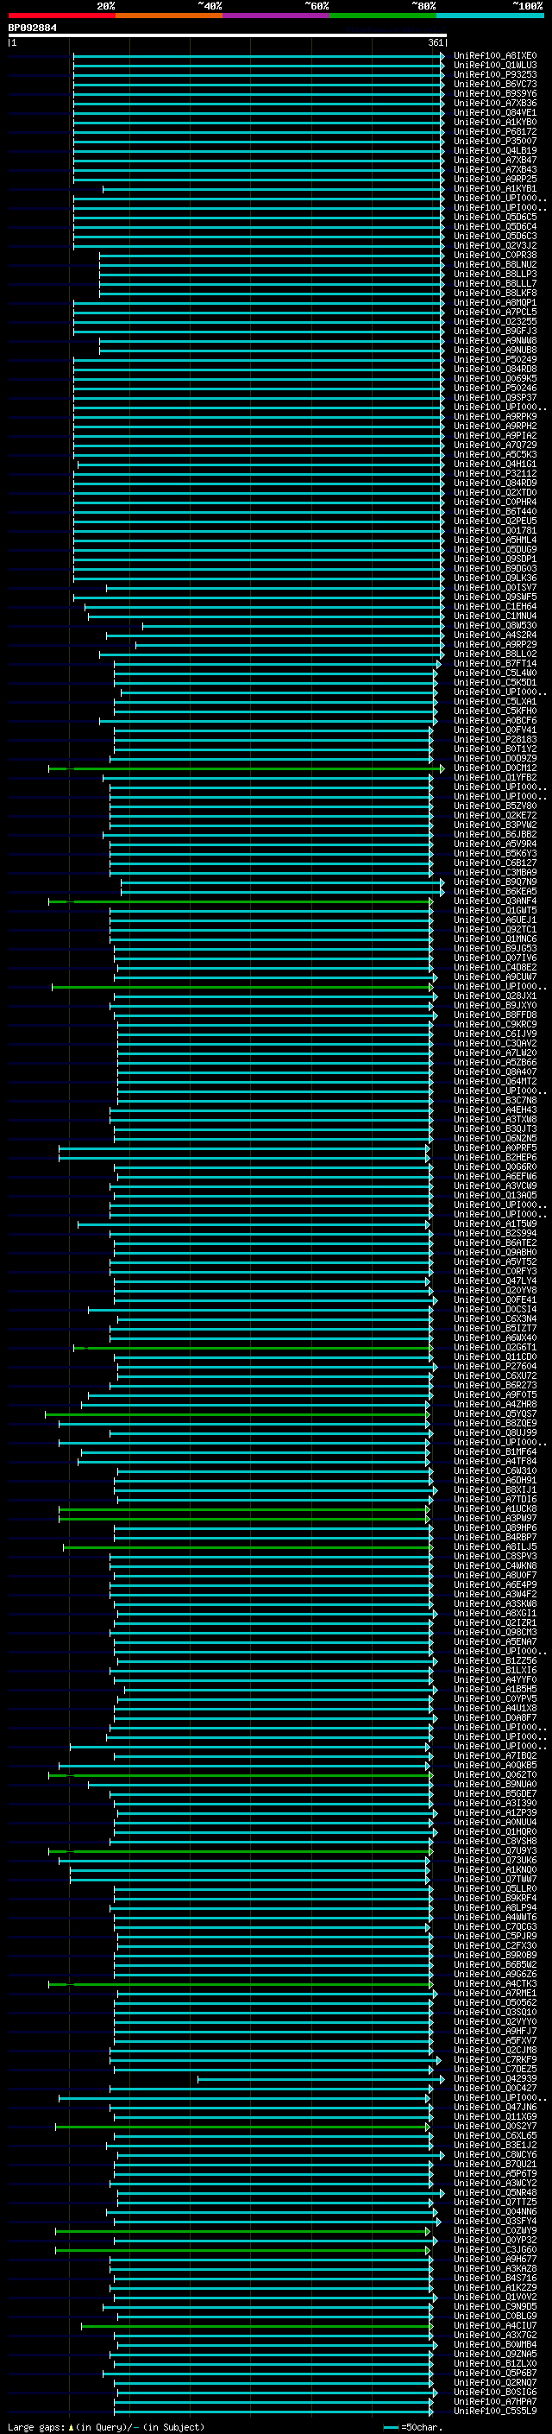
Task: Select hit label UniRef100_Q47JN6
Action: click(494, 2107)
